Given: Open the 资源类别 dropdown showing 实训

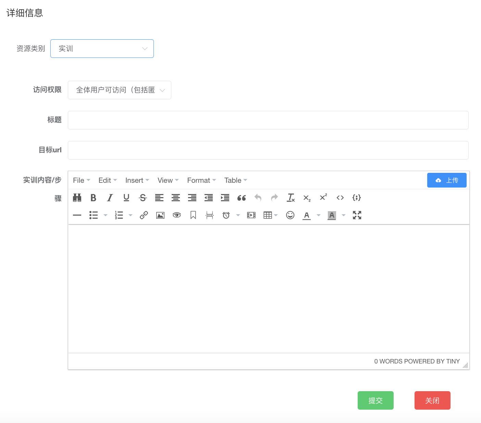Looking at the screenshot, I should click(102, 49).
